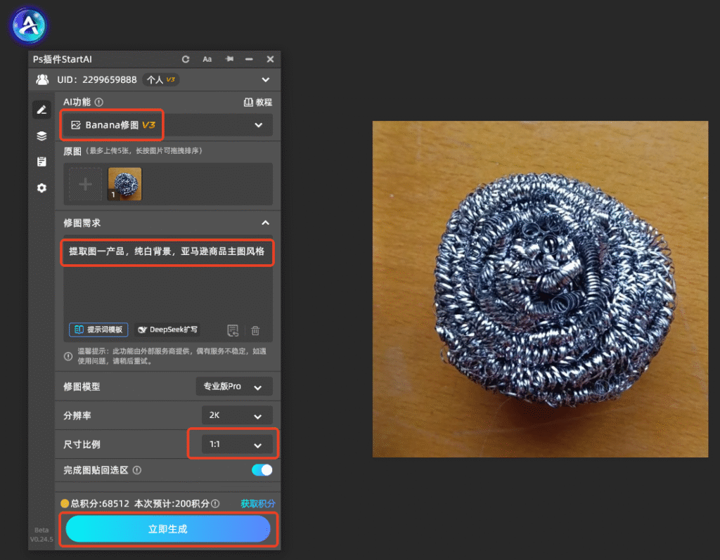
Task: Click the UID: 2299659888 text
Action: 97,80
